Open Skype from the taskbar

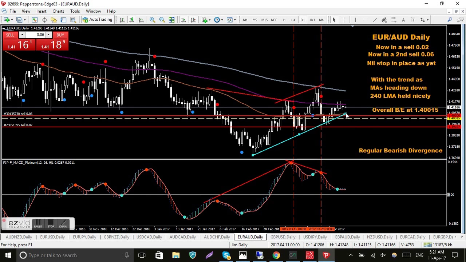point(226,255)
